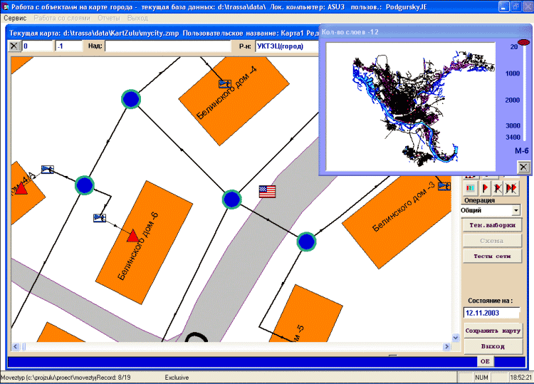
Task: Close the layers overview mini-map window
Action: coord(523,167)
